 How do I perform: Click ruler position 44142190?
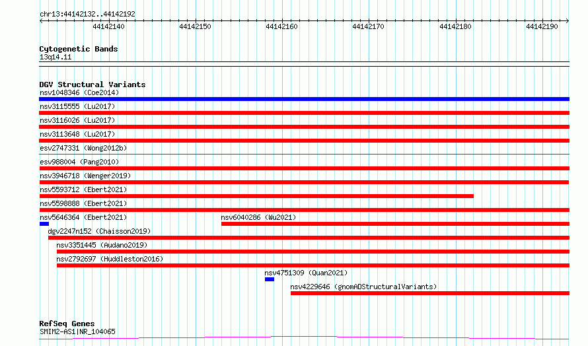coord(542,26)
